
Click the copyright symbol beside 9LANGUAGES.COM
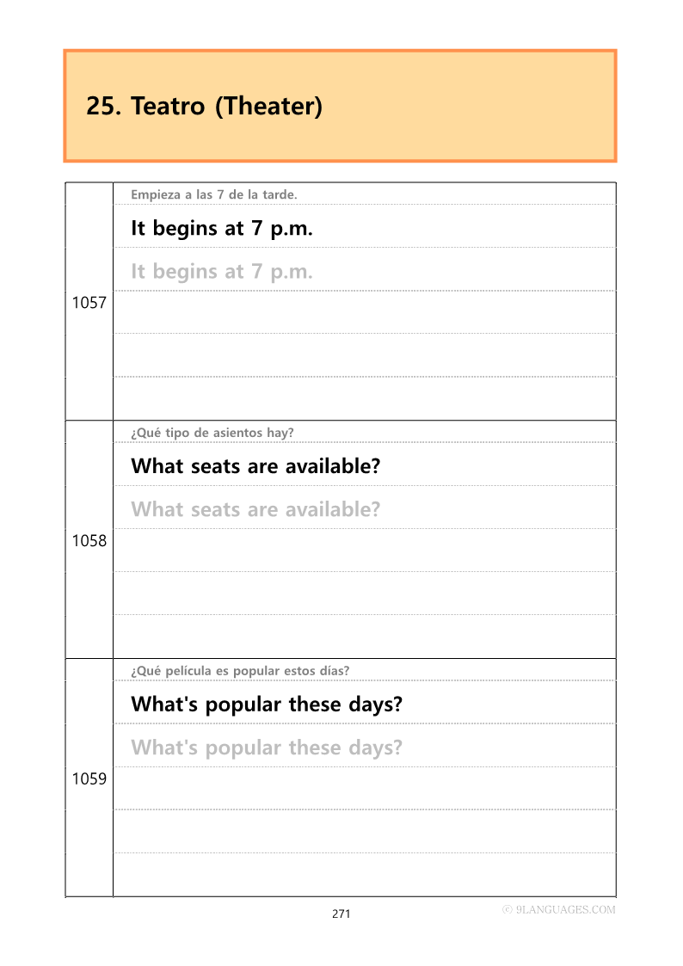click(508, 909)
